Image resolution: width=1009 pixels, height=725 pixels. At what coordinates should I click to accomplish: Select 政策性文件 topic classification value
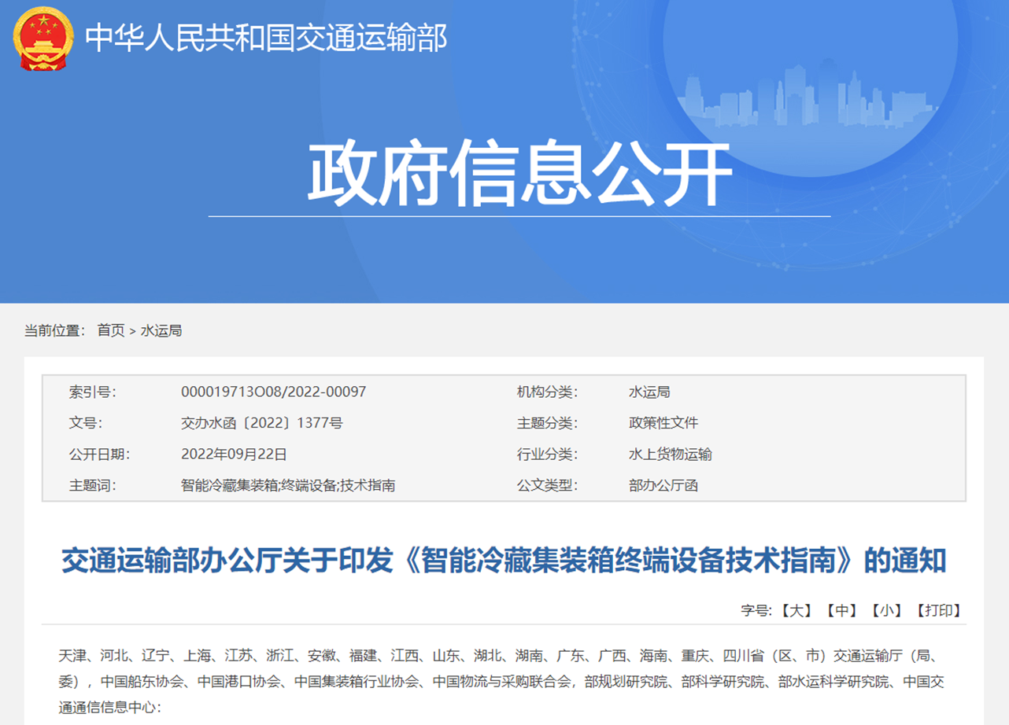pos(663,423)
